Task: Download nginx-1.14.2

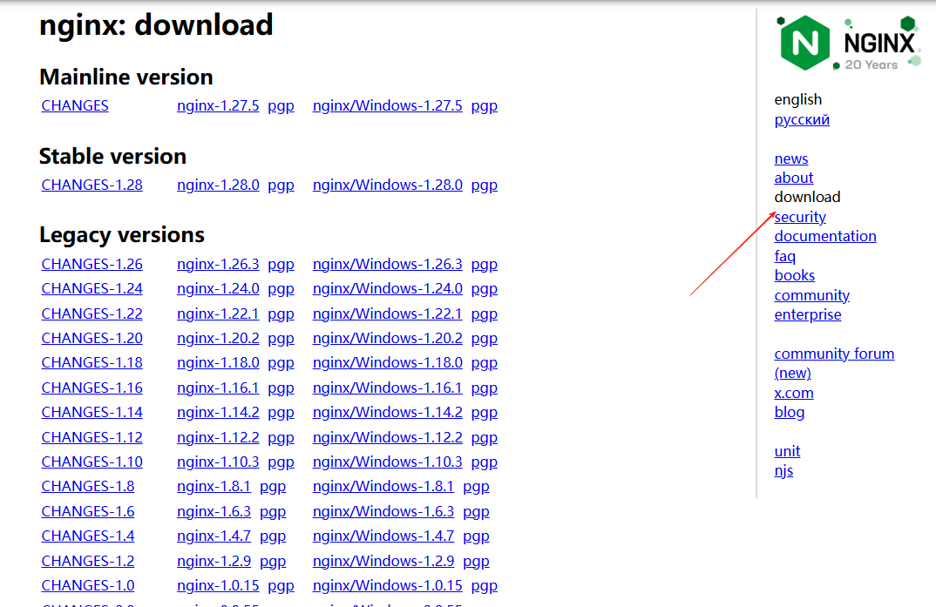Action: (218, 412)
